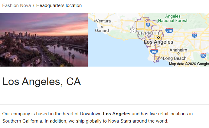Click the large Los Angeles map label
This screenshot has height=128, width=209.
[x=158, y=42]
